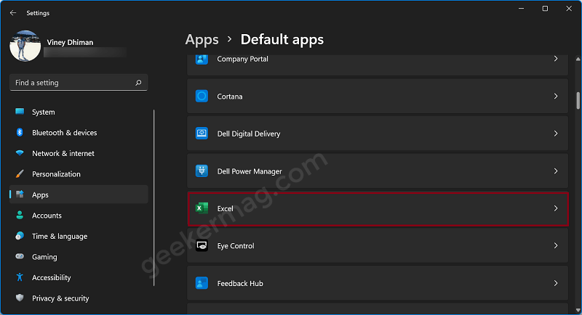Screen dimensions: 582x315
Task: Expand Cortana with its chevron
Action: 556,97
